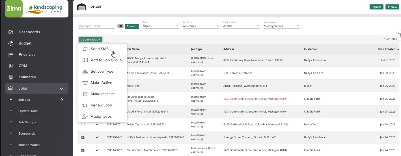Collapse the Jobs section chevron

tap(62, 88)
